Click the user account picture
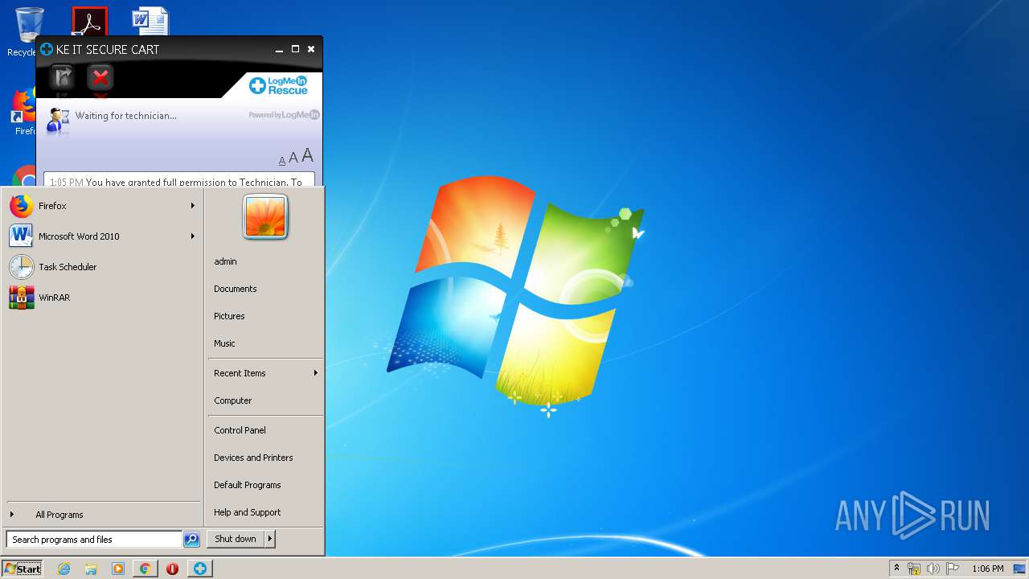This screenshot has width=1029, height=579. point(265,217)
